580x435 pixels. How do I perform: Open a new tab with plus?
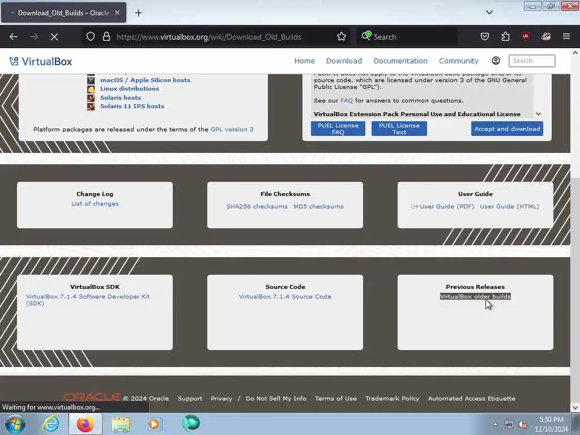click(138, 13)
